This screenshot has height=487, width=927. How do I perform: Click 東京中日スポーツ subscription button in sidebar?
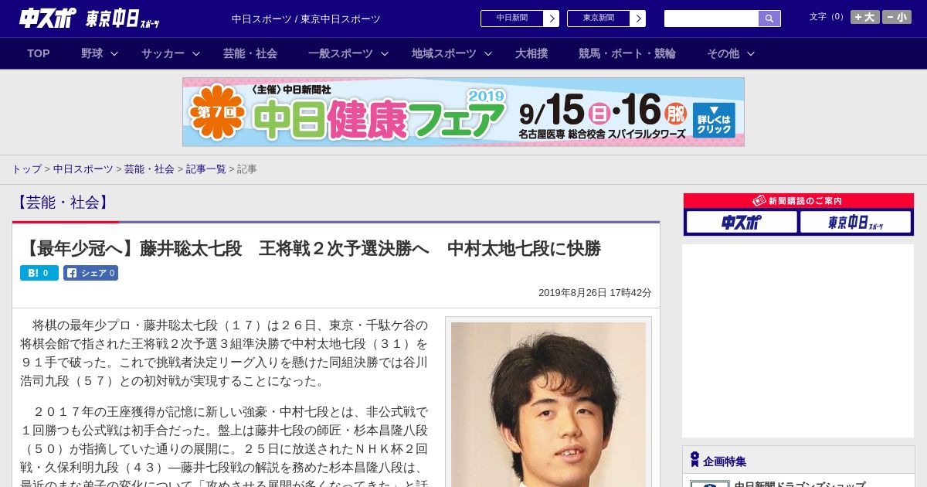(x=855, y=223)
